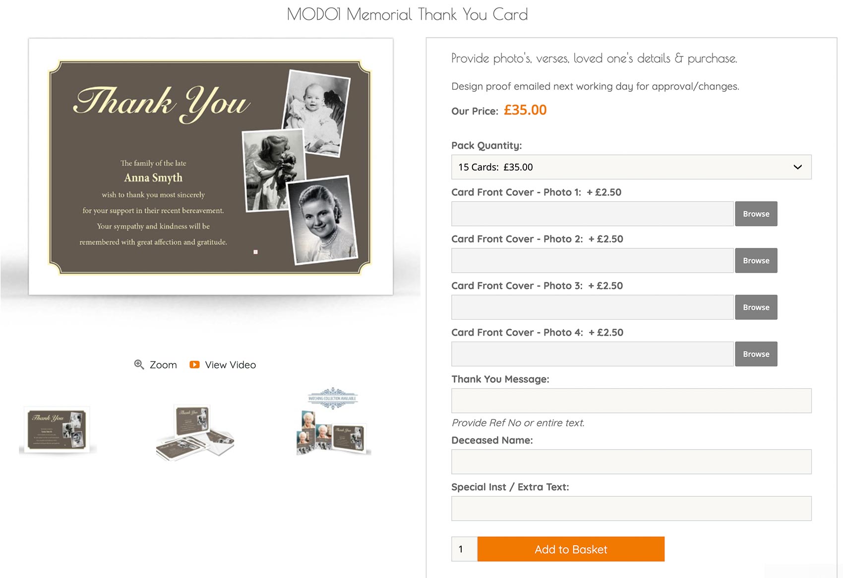Browse for Card Front Cover Photo 3
The width and height of the screenshot is (843, 578).
pyautogui.click(x=756, y=307)
